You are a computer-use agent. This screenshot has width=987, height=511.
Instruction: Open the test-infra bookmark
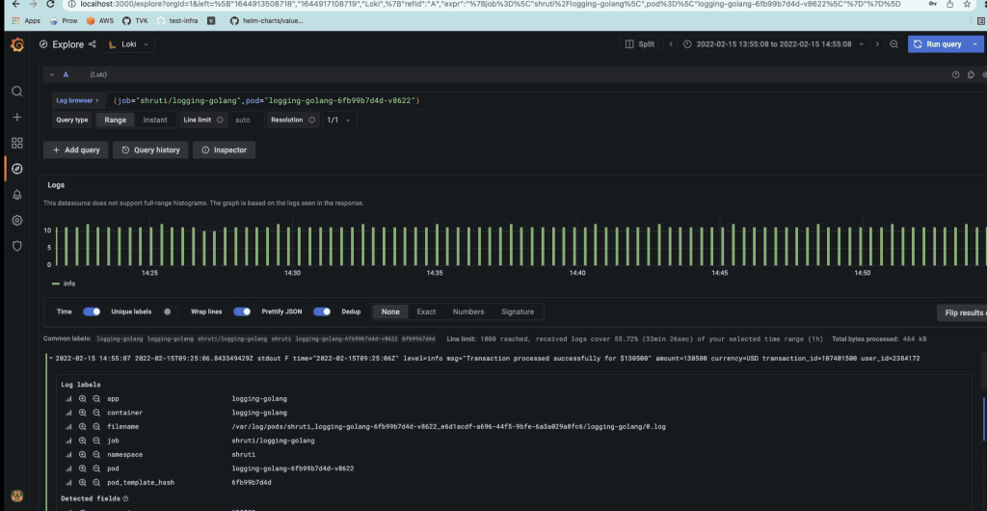point(177,21)
